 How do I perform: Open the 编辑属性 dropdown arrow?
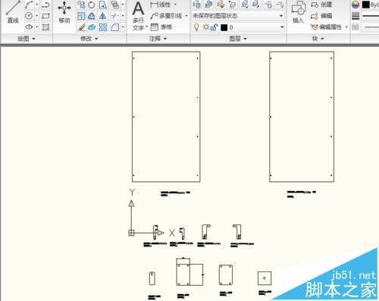click(346, 27)
